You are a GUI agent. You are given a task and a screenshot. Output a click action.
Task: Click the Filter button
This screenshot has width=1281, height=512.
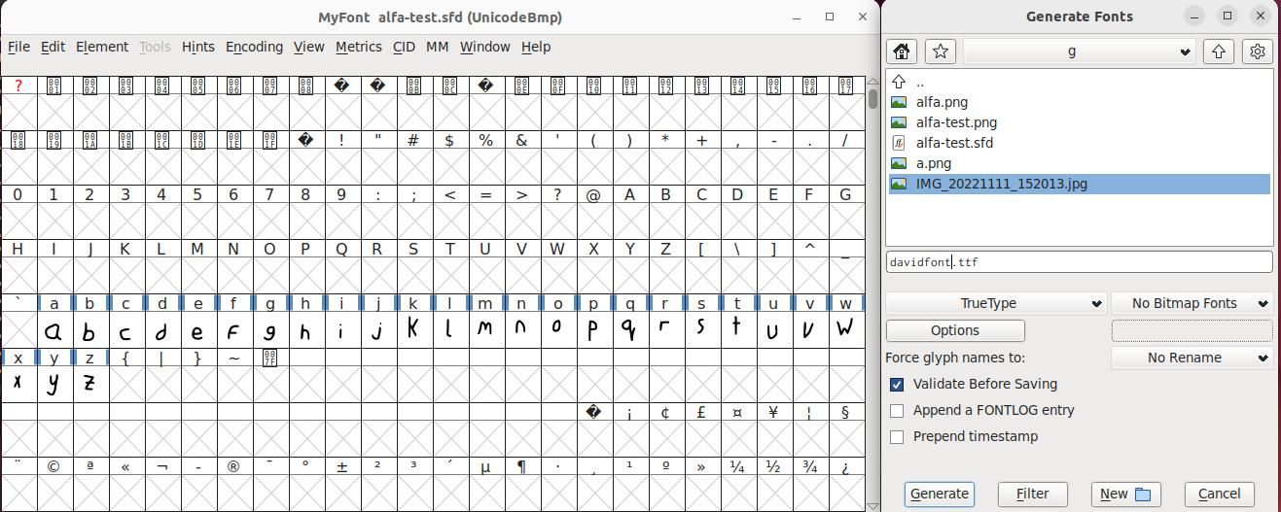(x=1032, y=494)
